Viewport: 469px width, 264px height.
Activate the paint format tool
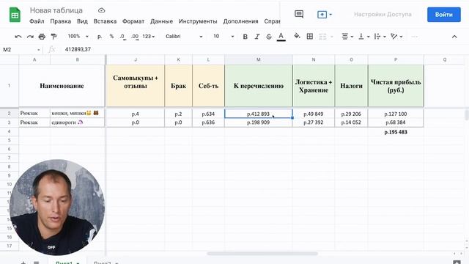coord(53,37)
